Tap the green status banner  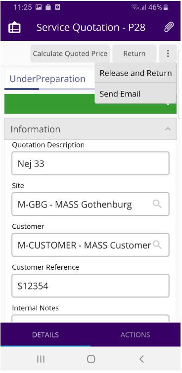91,104
